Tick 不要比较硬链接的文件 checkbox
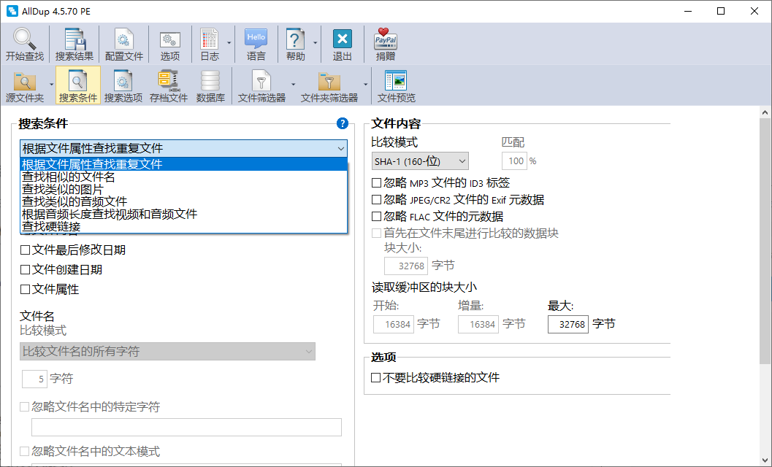 (x=376, y=378)
